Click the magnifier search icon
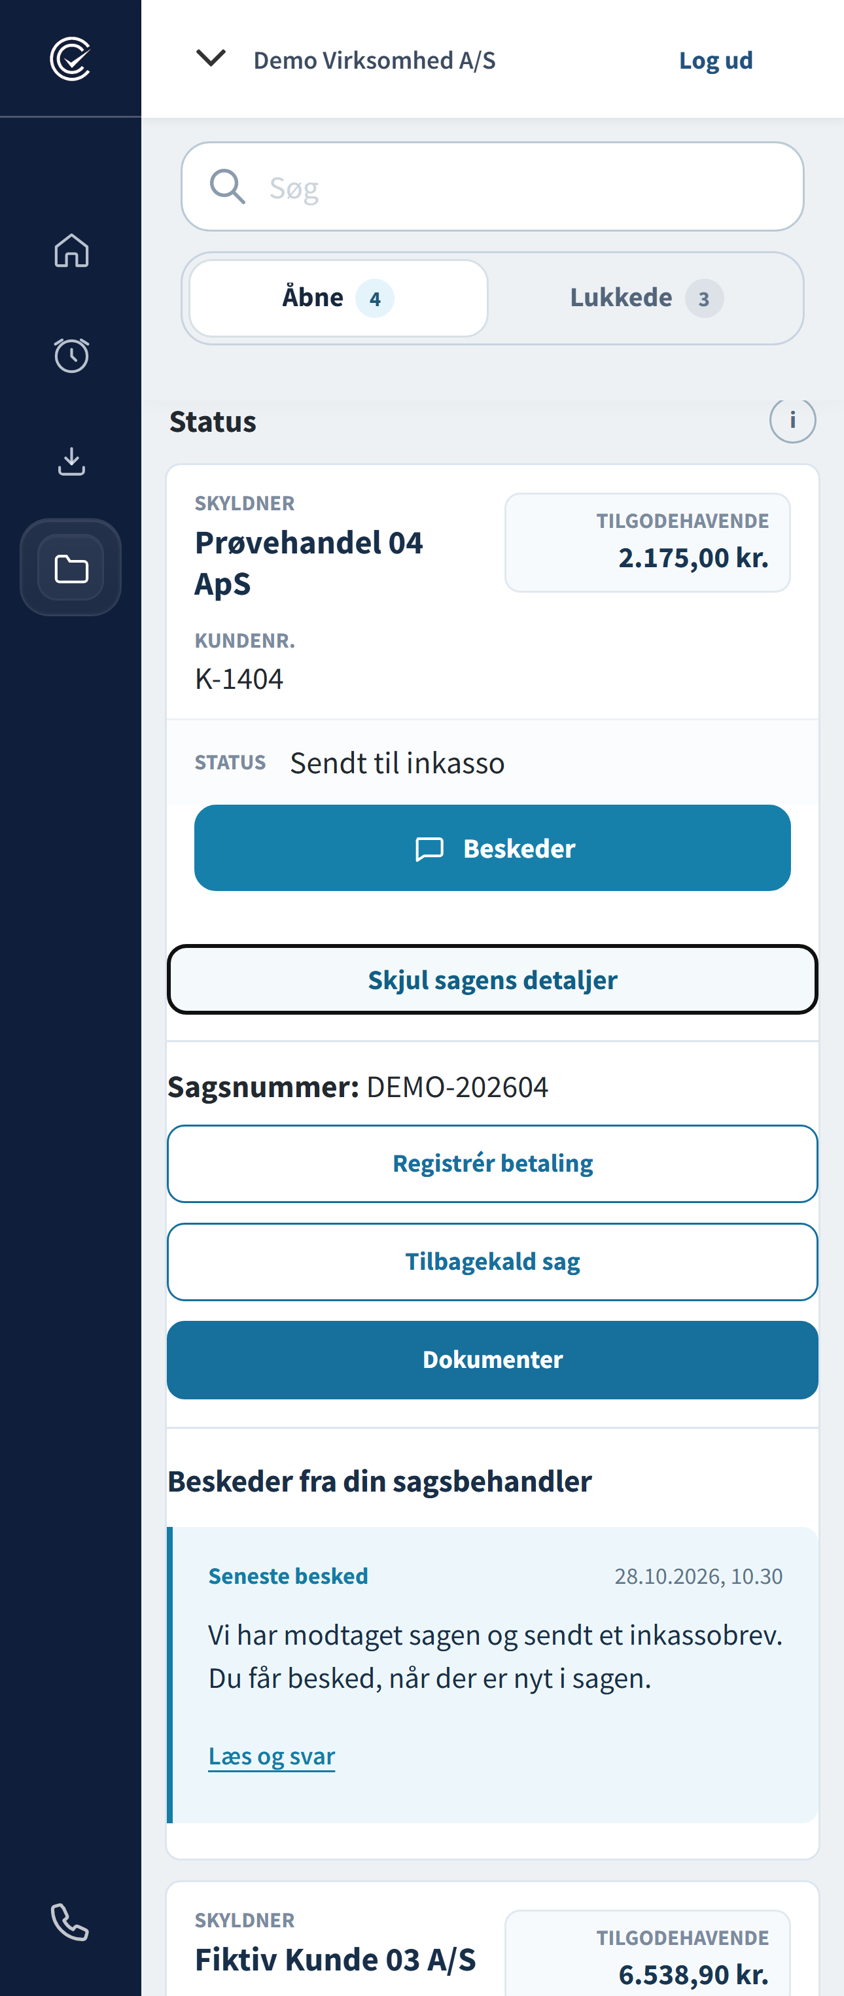 click(x=227, y=186)
